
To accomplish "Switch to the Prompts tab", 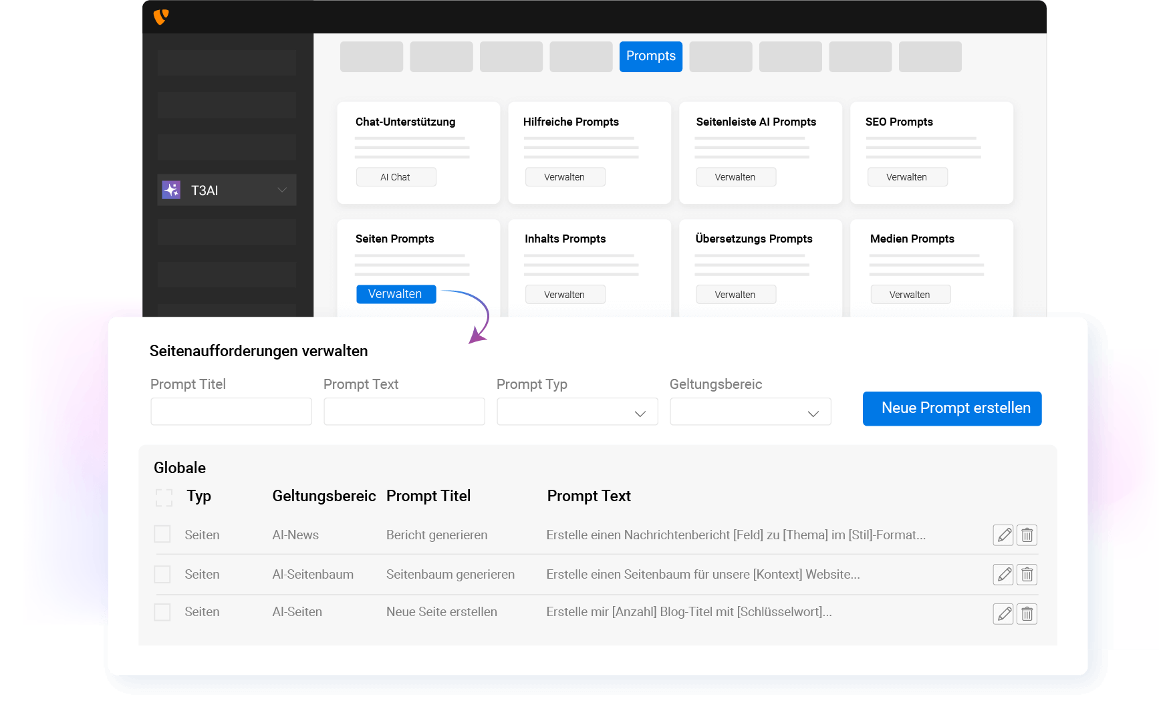I will 650,57.
